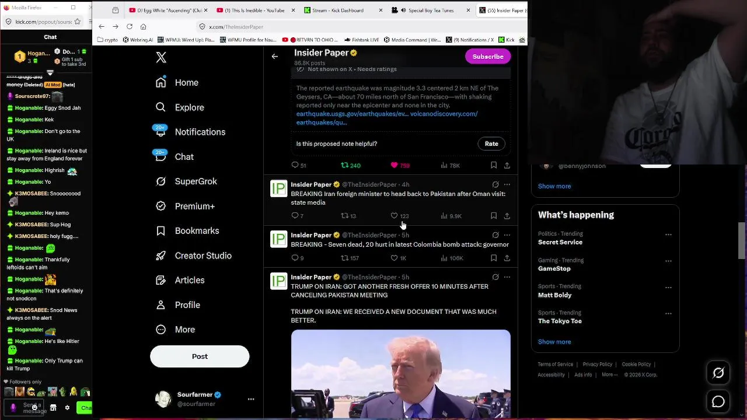Open Bookmarks in the X sidebar
The height and width of the screenshot is (420, 747).
click(188, 231)
